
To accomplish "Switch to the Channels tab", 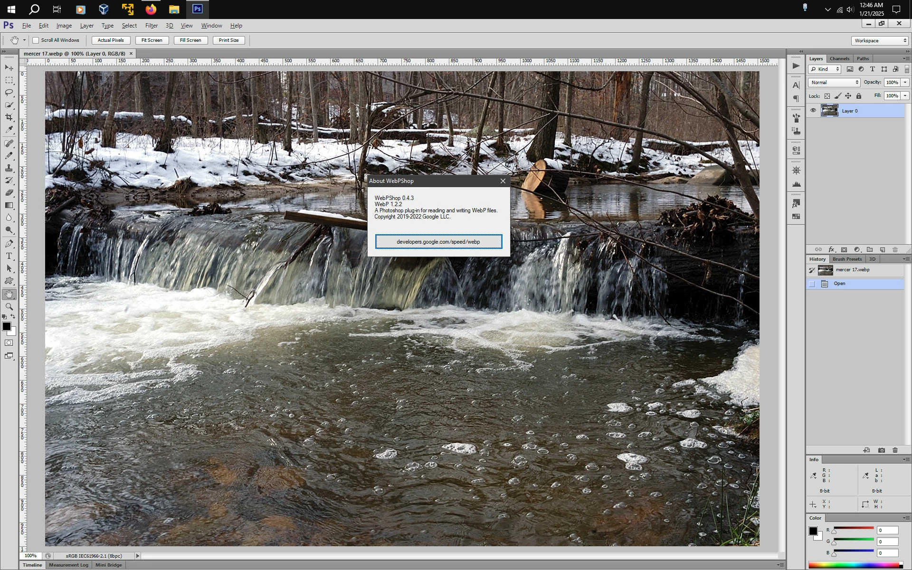I will point(839,59).
